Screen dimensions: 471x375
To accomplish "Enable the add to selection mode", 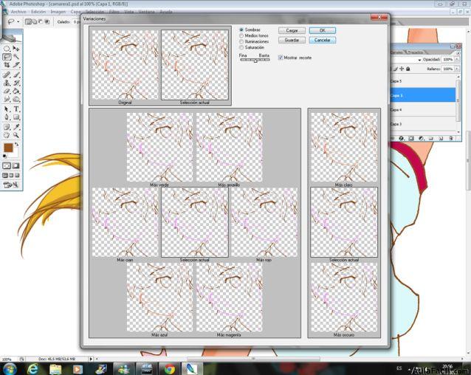I will click(34, 22).
